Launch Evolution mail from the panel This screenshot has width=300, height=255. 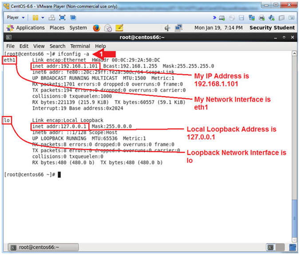click(108, 28)
